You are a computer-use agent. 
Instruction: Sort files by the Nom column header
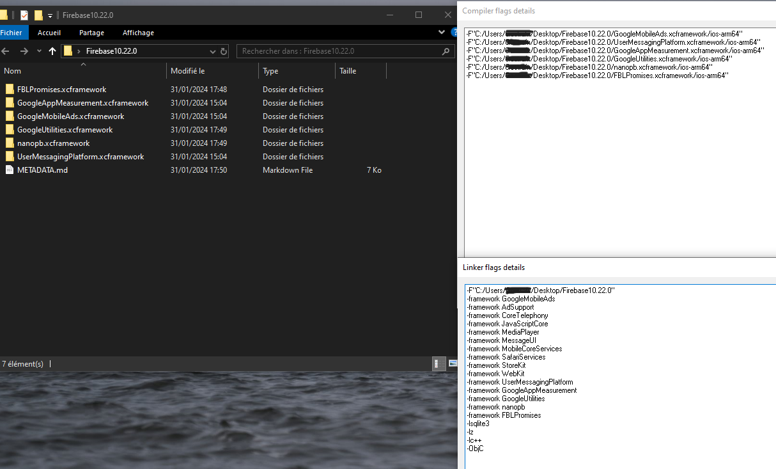coord(84,71)
